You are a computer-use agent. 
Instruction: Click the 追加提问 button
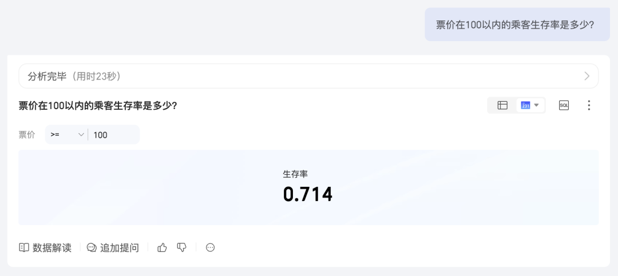click(113, 247)
